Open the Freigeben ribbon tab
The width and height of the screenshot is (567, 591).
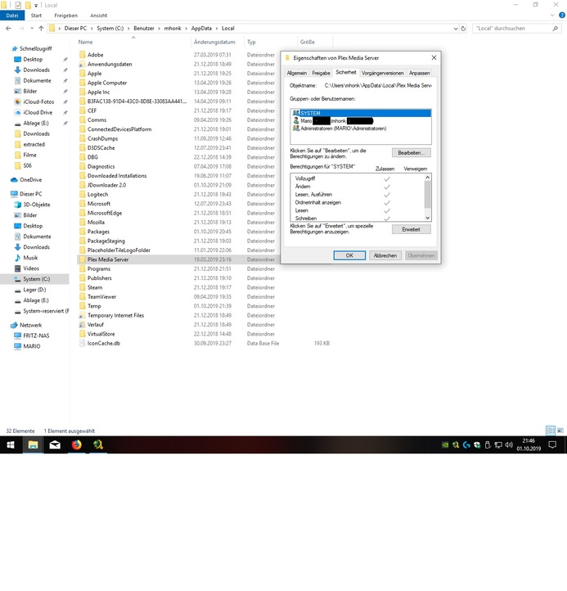pyautogui.click(x=66, y=16)
